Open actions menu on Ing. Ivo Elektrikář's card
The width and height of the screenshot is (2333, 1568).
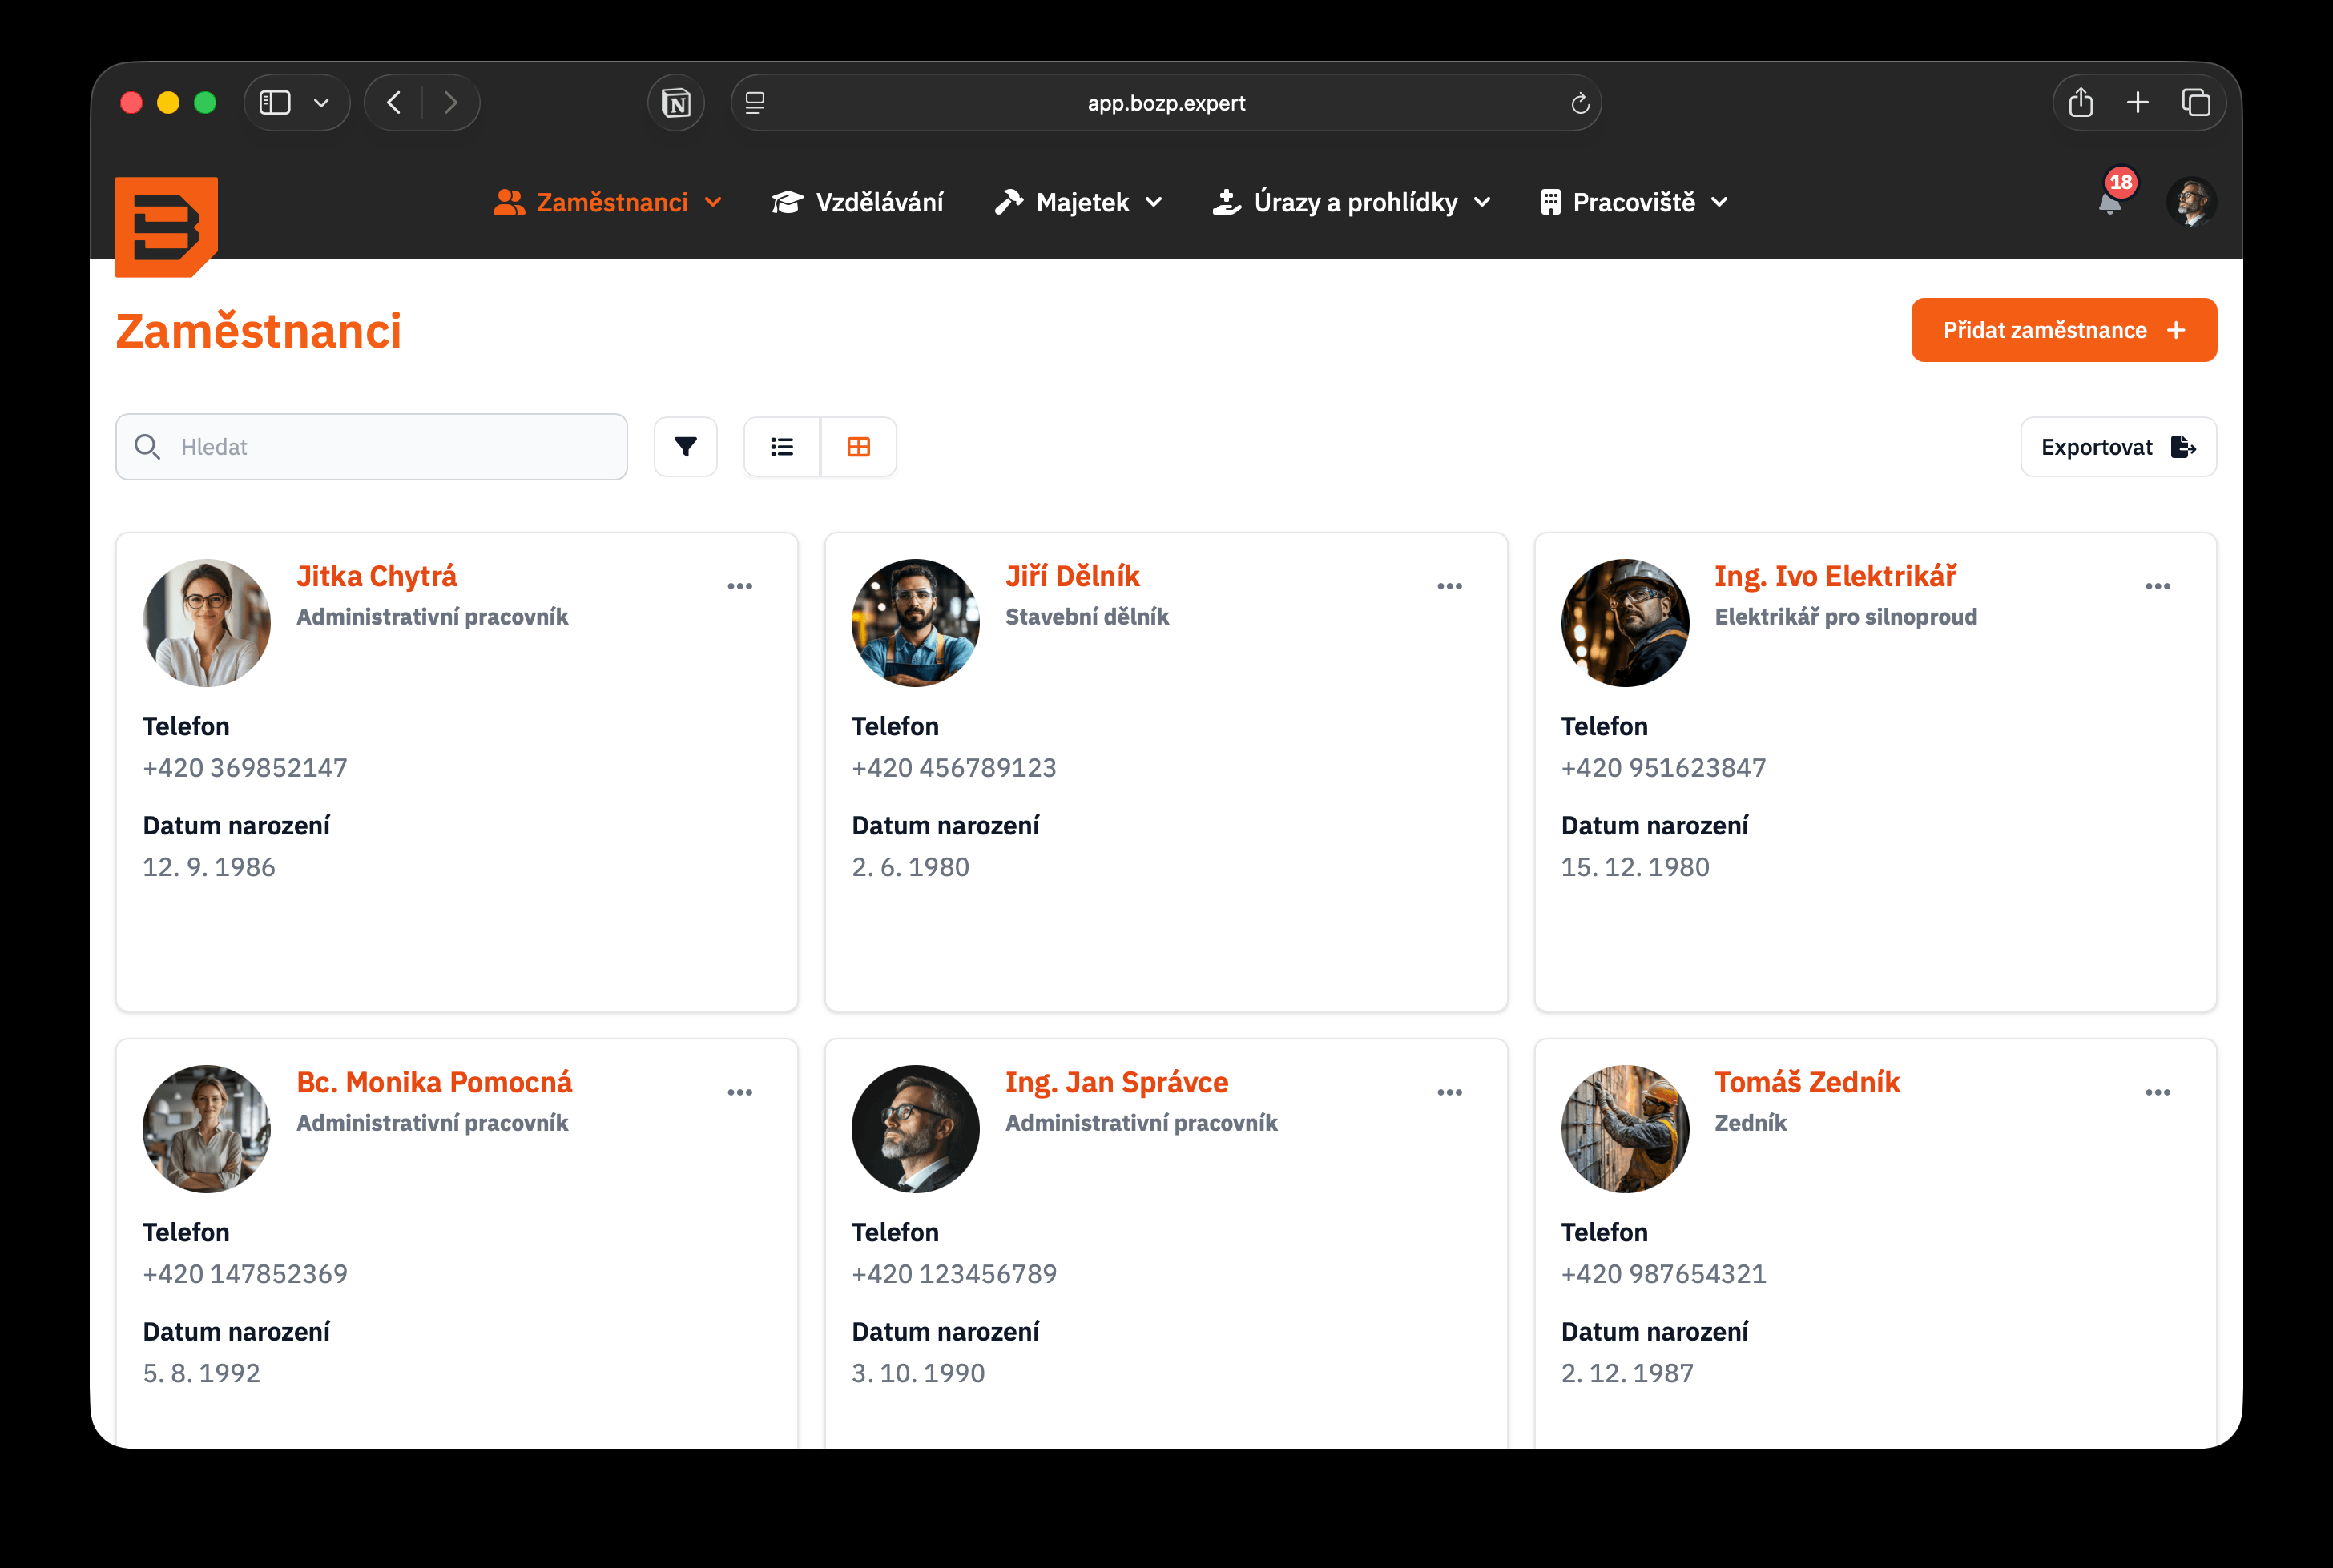click(x=2158, y=586)
